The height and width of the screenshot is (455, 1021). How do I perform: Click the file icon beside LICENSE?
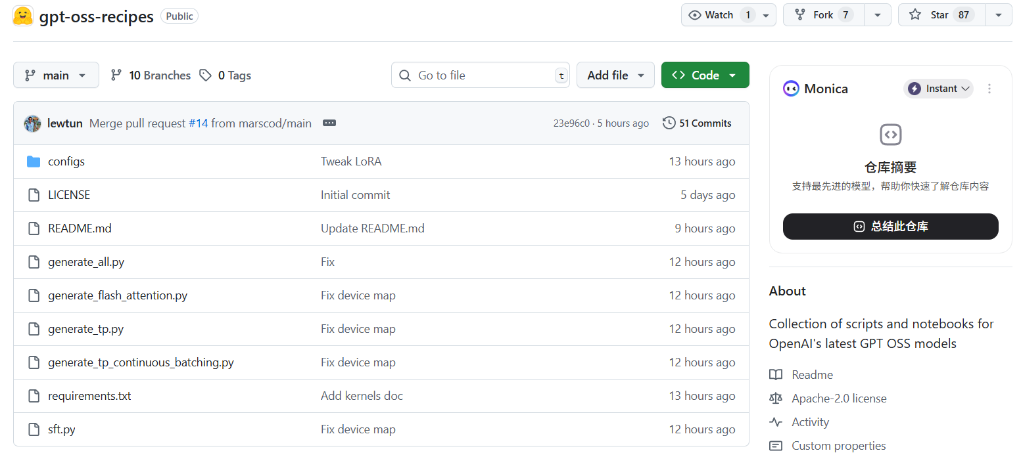click(34, 195)
